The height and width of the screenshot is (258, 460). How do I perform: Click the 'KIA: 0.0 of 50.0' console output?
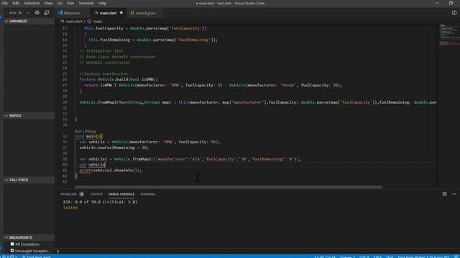(100, 202)
